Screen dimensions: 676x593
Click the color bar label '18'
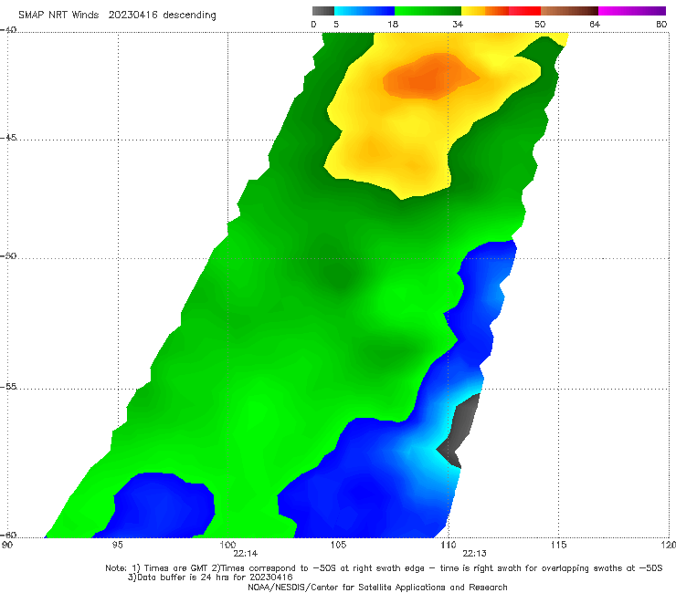coord(393,24)
